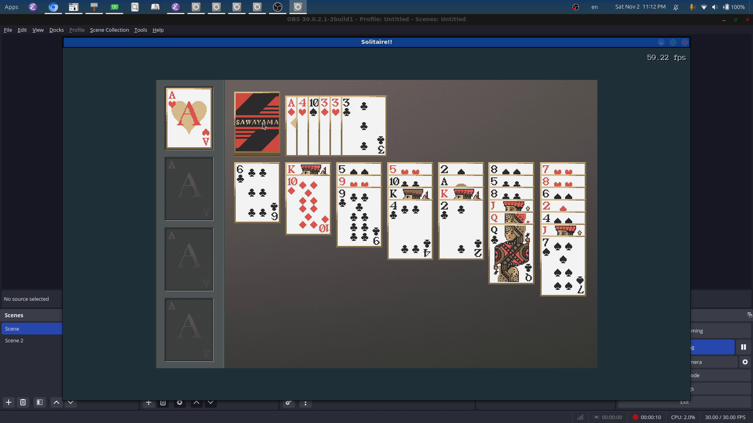Open the volume control in system tray

click(715, 7)
